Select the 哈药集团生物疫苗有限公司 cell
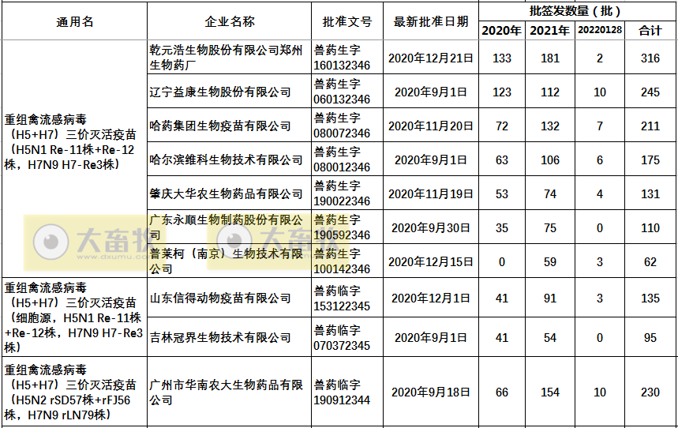 (x=220, y=126)
